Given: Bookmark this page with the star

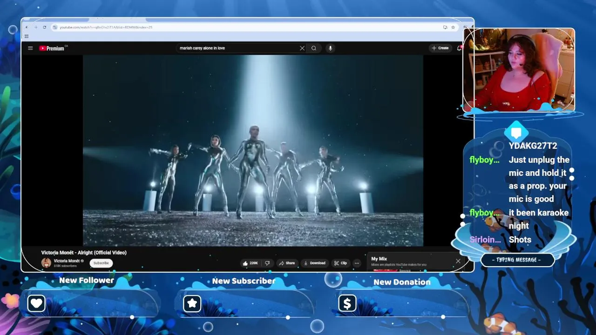Looking at the screenshot, I should click(x=453, y=27).
